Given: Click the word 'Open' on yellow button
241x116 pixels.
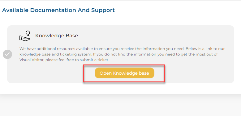Looking at the screenshot, I should tap(106, 73).
